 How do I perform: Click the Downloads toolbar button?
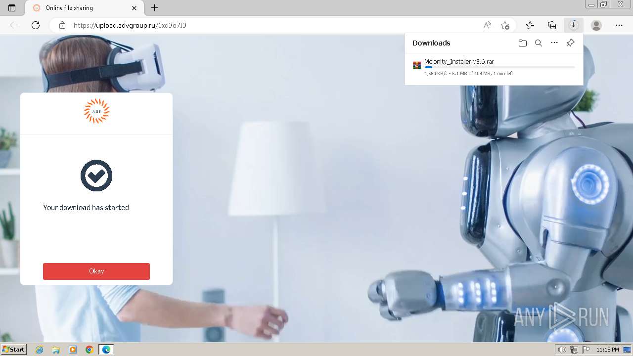tap(574, 25)
